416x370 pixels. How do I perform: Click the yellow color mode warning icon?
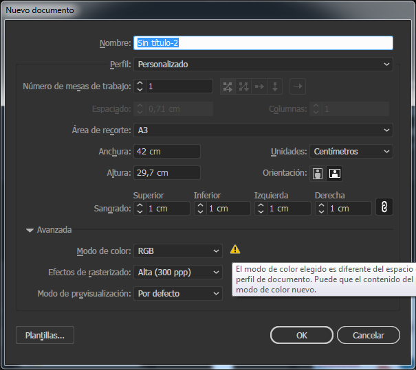click(x=235, y=249)
